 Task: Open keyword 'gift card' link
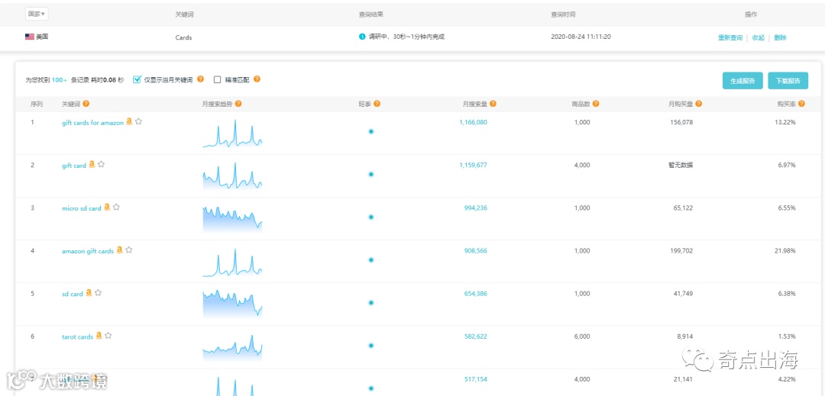(73, 166)
